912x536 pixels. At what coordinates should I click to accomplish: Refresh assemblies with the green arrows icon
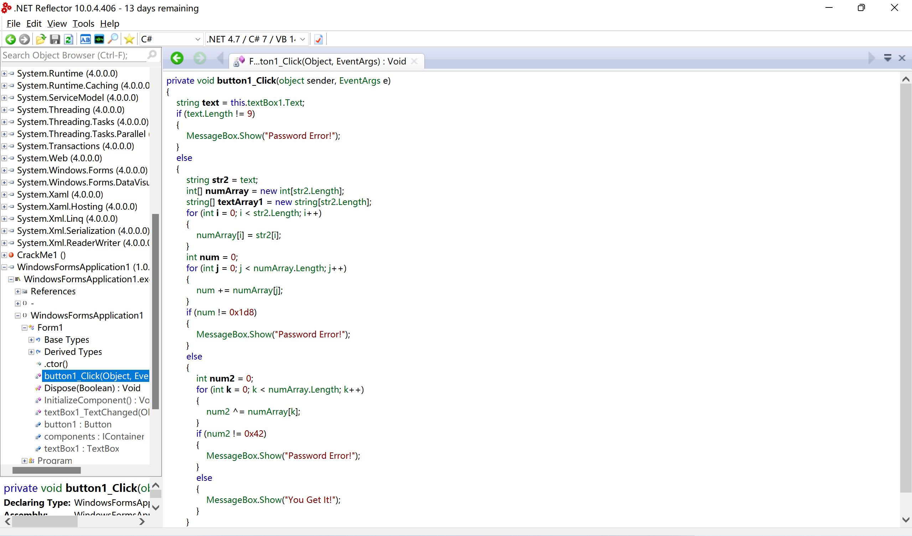pyautogui.click(x=68, y=39)
